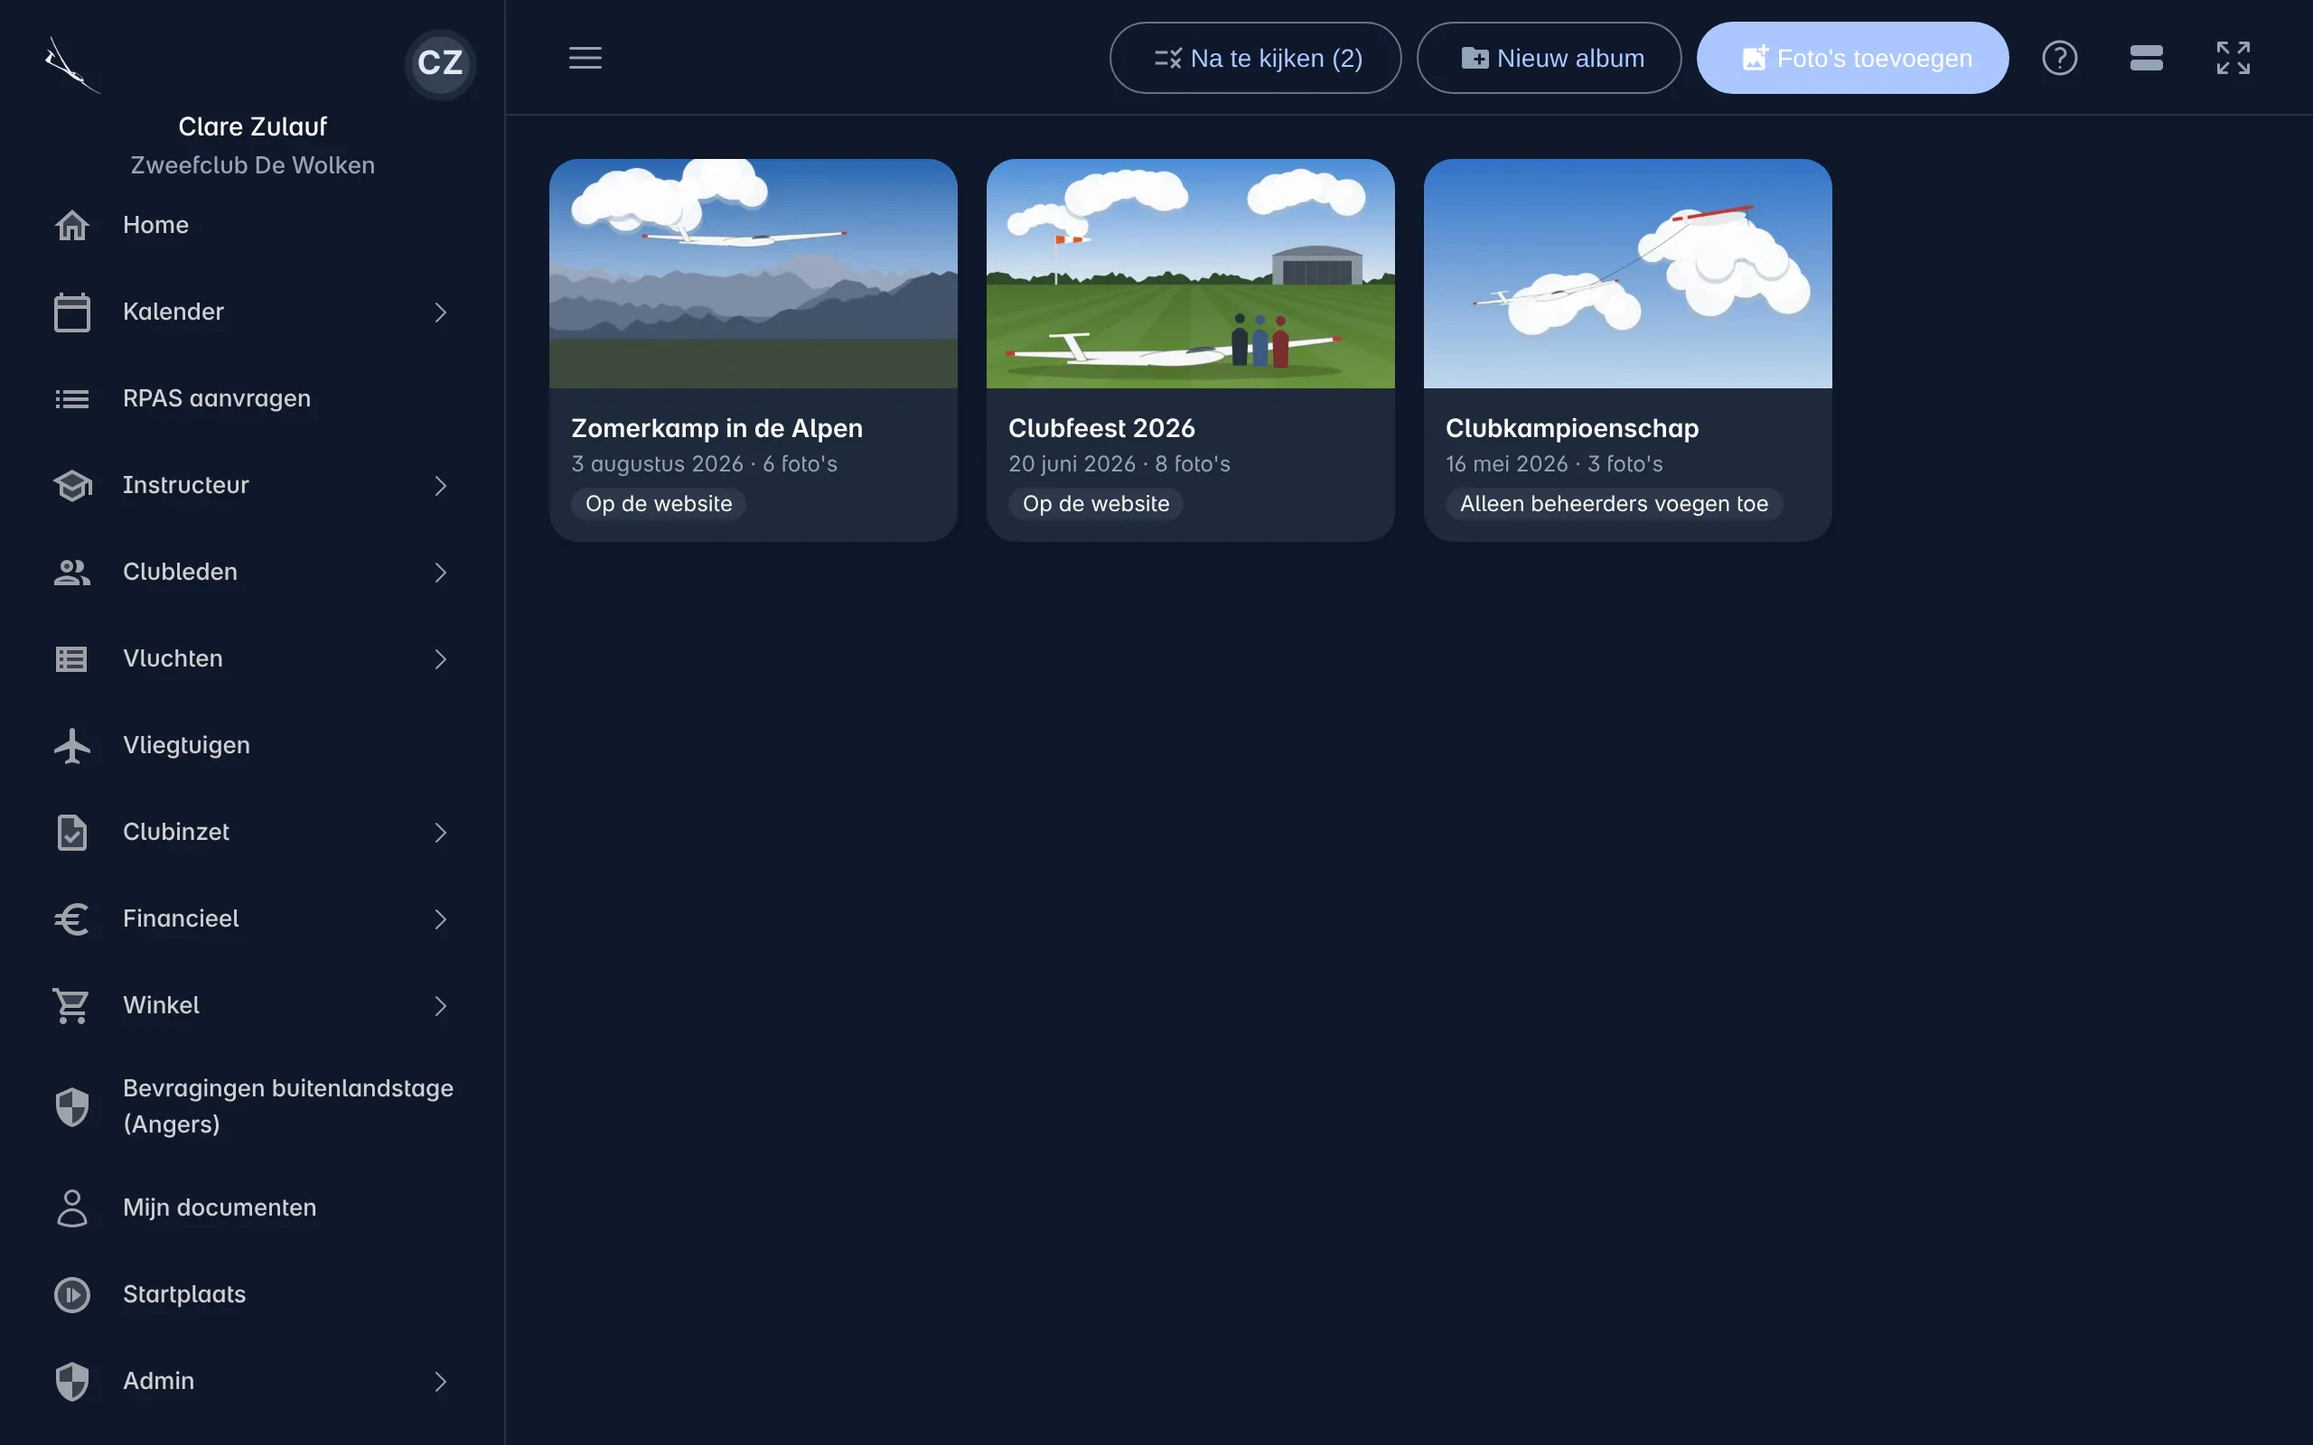Click the Home house icon
The height and width of the screenshot is (1445, 2313).
pyautogui.click(x=71, y=226)
